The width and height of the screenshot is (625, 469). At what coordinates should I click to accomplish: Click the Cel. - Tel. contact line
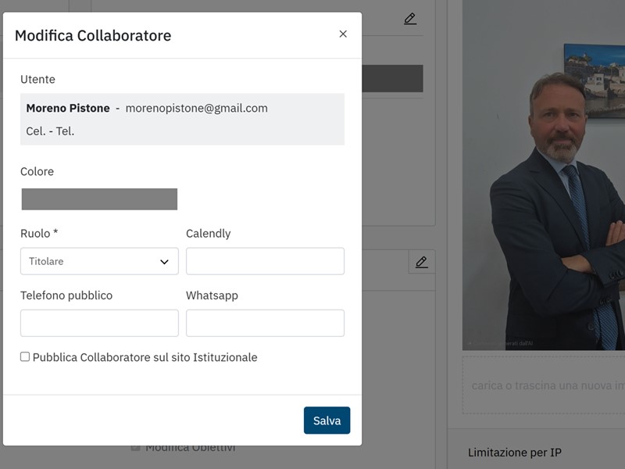tap(50, 131)
